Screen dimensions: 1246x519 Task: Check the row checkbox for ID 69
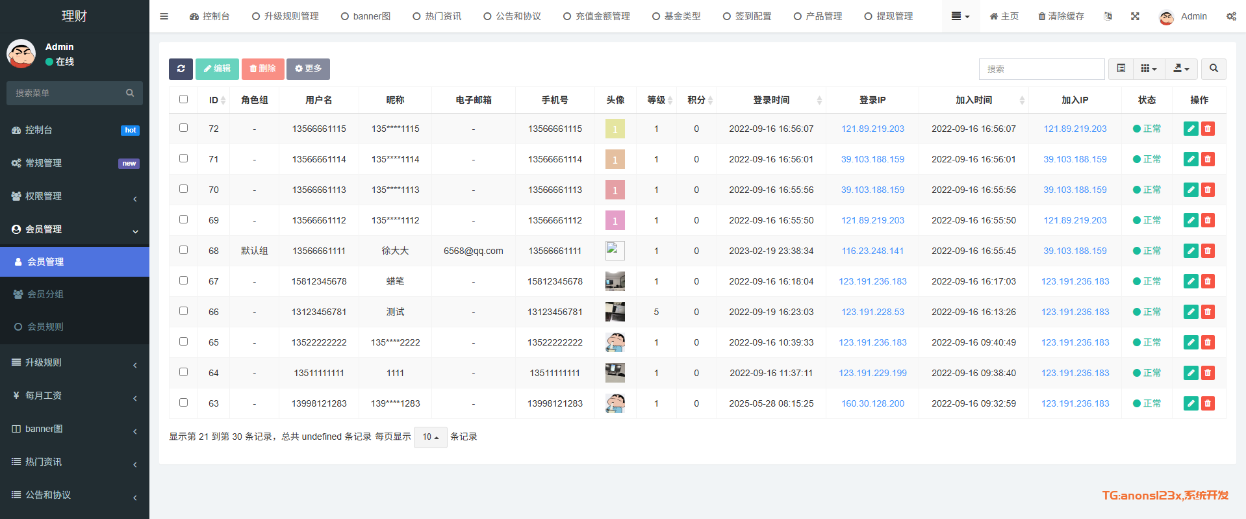click(183, 220)
